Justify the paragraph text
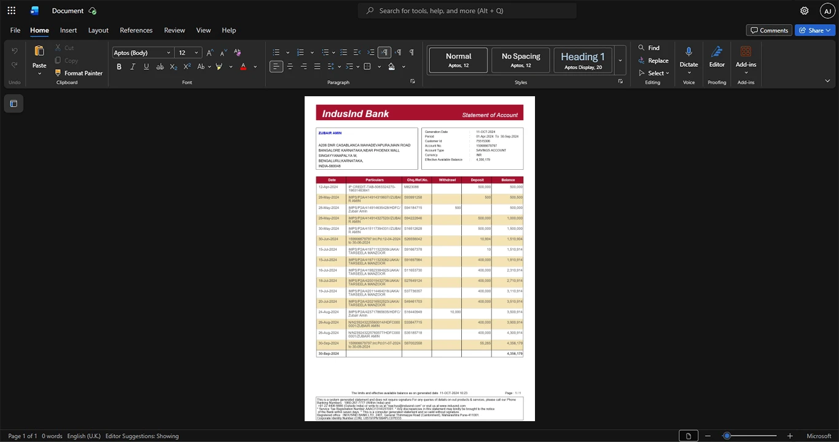This screenshot has height=442, width=839. (317, 67)
